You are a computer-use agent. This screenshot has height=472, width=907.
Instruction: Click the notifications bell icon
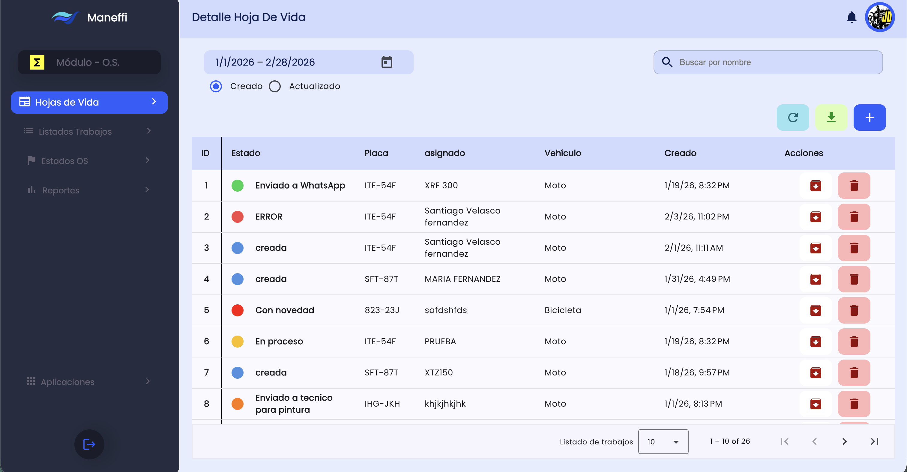point(851,17)
